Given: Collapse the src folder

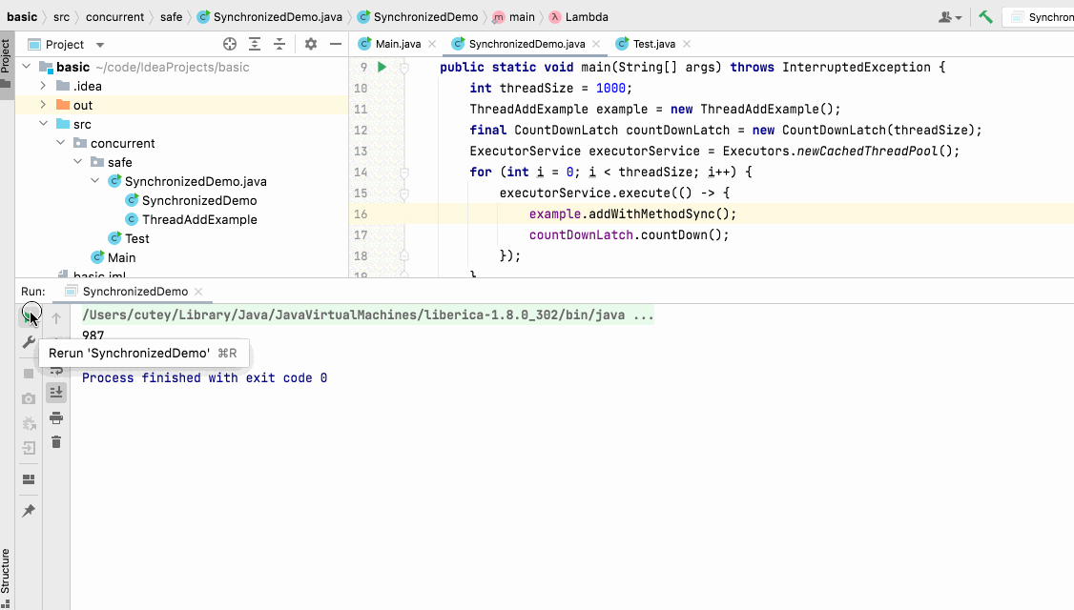Looking at the screenshot, I should tap(43, 124).
